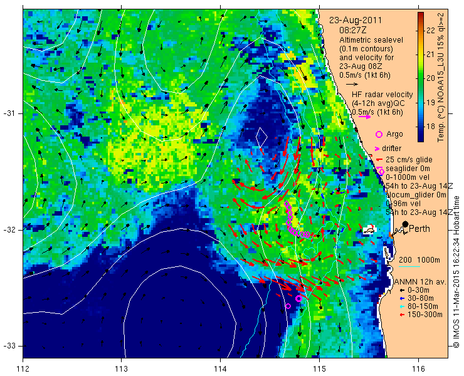Viewport: 464px width, 376px height.
Task: Click the 'Altimetric sealevel' label
Action: click(x=371, y=40)
